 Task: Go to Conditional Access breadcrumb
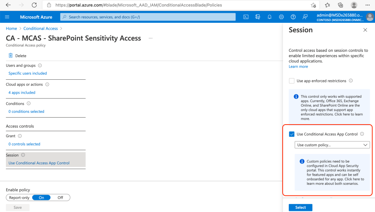coord(40,29)
